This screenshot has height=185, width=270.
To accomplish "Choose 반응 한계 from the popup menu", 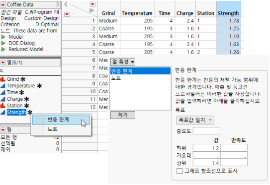I will click(x=61, y=120).
